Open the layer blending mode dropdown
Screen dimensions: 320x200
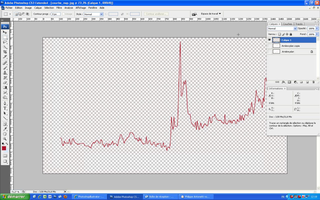(282, 29)
